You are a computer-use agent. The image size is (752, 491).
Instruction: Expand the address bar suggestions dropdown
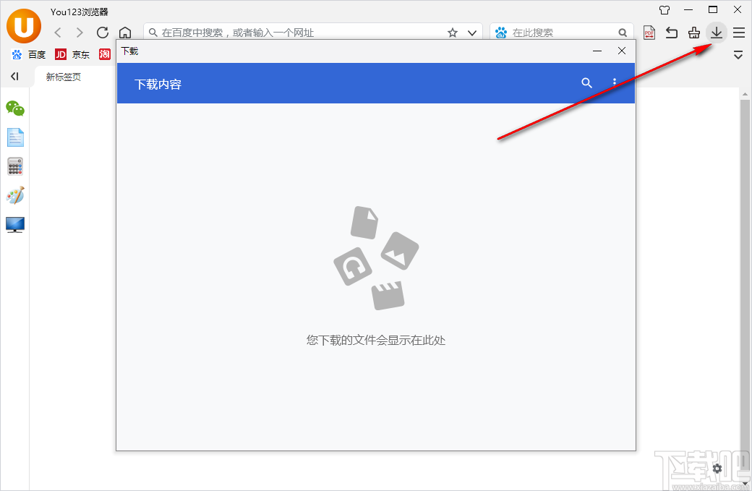(x=471, y=33)
